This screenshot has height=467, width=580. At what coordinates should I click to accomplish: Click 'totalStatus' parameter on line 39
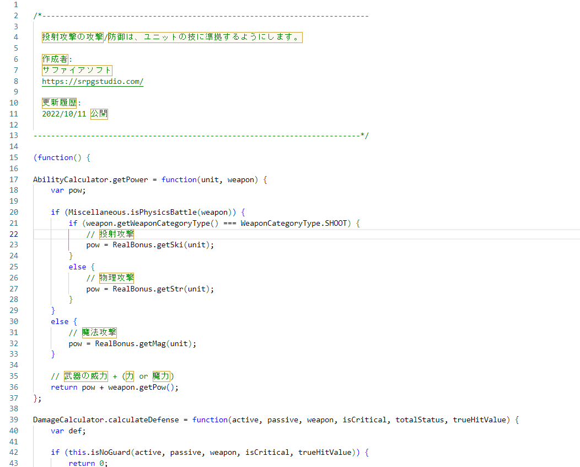point(420,420)
